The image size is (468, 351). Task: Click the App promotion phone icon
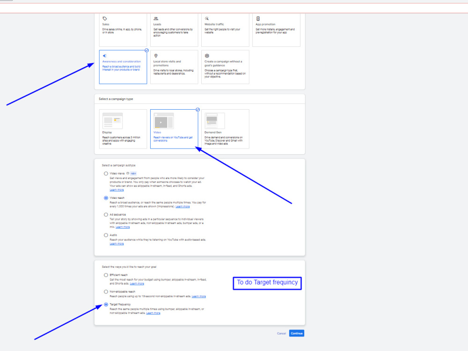coord(258,19)
